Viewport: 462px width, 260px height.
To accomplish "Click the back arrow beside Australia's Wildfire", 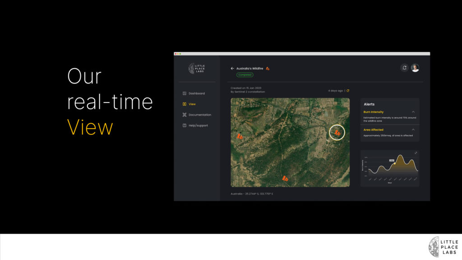I will pos(232,69).
